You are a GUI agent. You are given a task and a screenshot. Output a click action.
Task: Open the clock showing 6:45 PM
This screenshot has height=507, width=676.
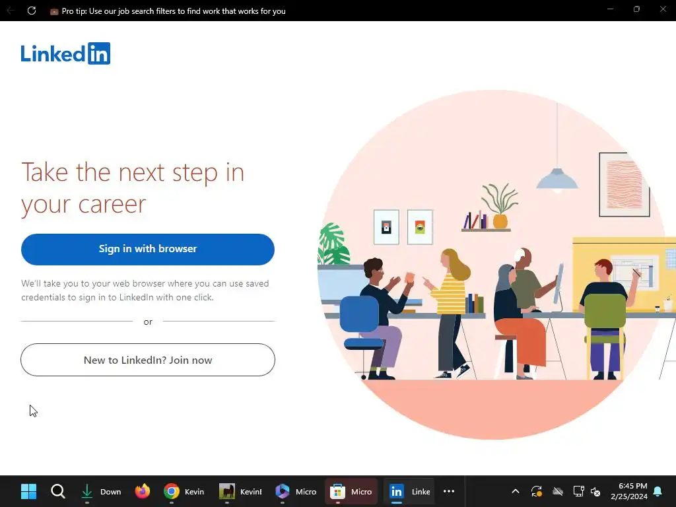click(x=629, y=491)
